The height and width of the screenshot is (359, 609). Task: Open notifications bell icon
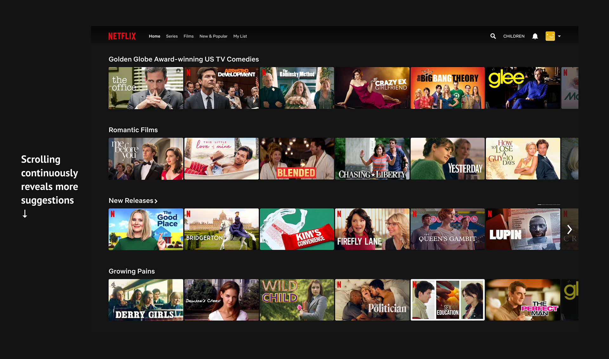[535, 36]
